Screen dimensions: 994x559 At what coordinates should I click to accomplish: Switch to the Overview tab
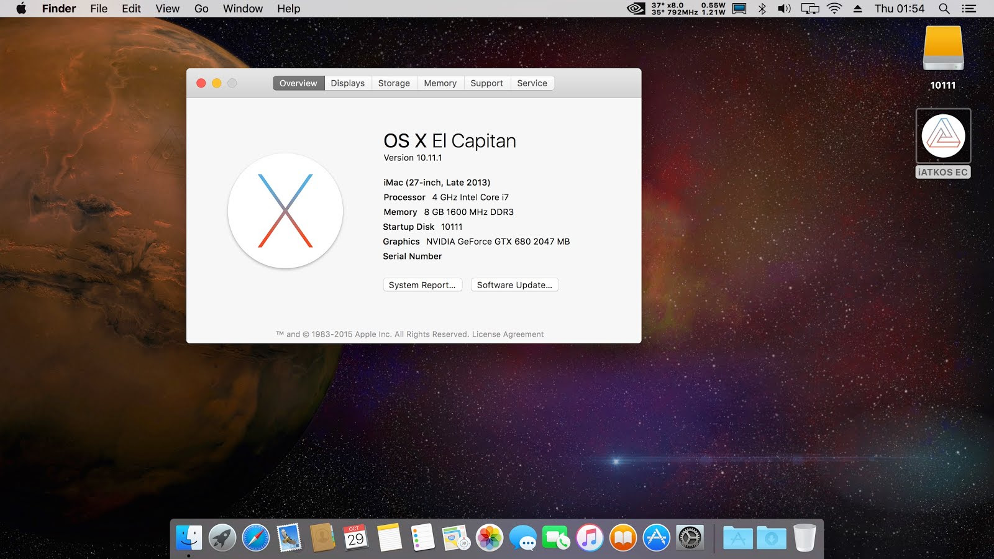[x=298, y=83]
